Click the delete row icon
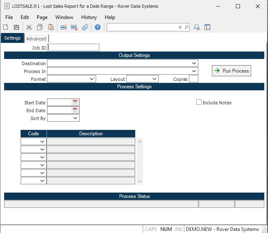268x233 pixels. [x=74, y=27]
